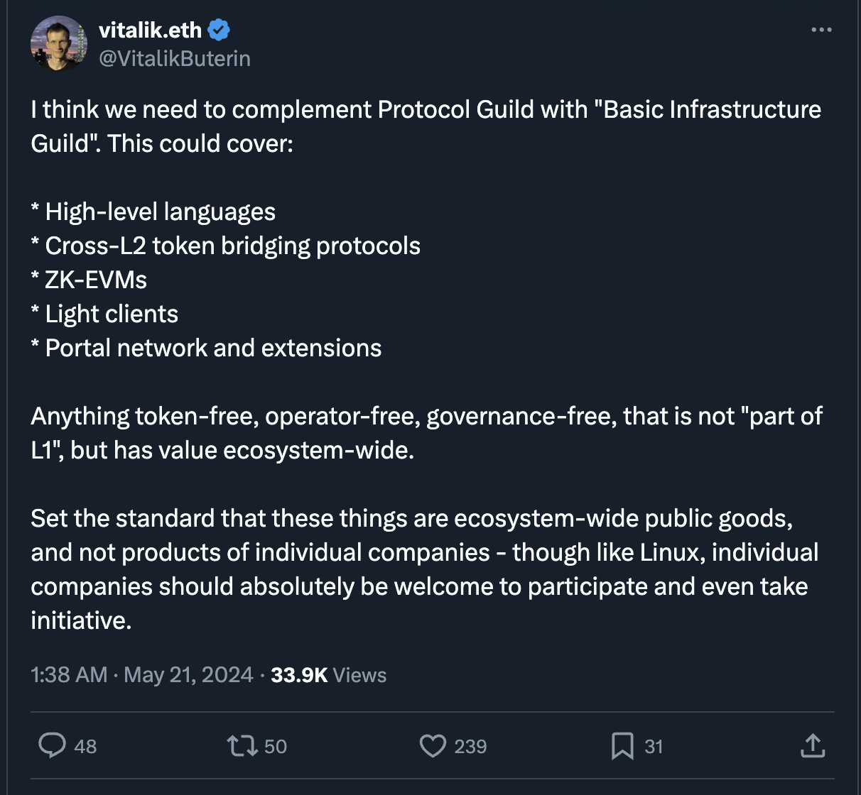The image size is (861, 795).
Task: Select the 239 likes counter
Action: point(470,746)
